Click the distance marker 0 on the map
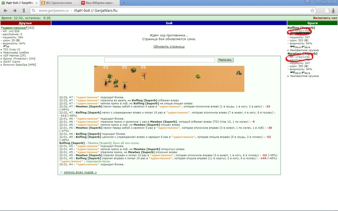The height and width of the screenshot is (211, 338). click(x=143, y=68)
